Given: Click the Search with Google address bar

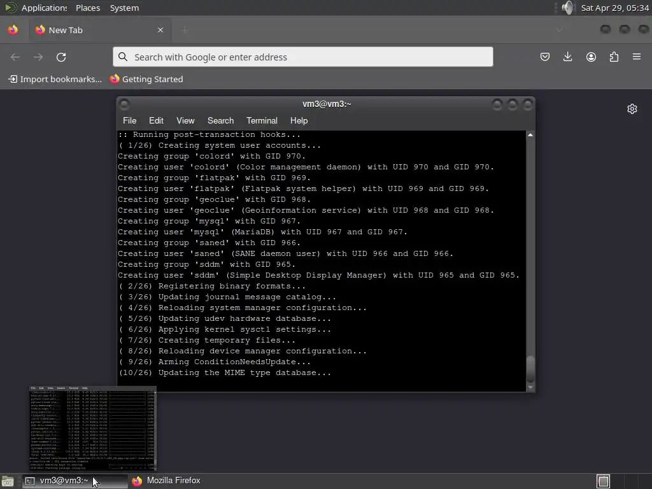Looking at the screenshot, I should point(302,57).
